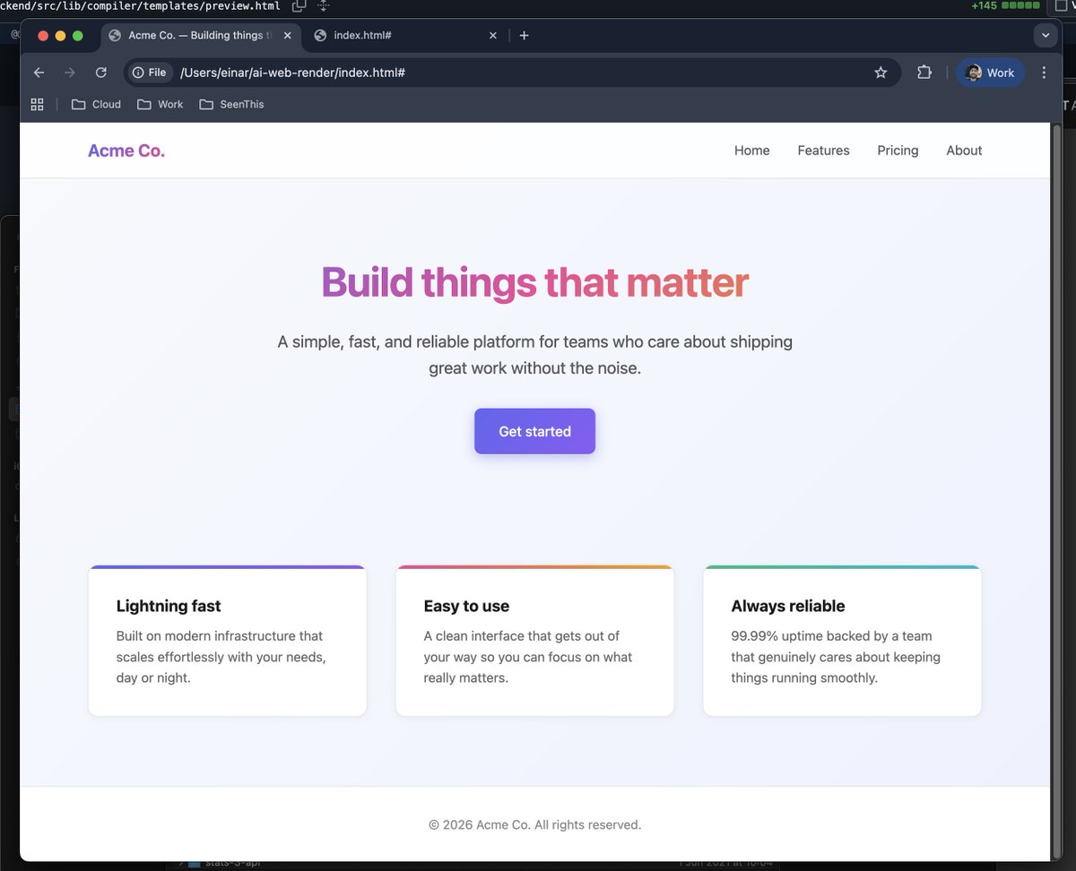Click the preview.html path in background editor
The image size is (1076, 871).
pos(140,5)
